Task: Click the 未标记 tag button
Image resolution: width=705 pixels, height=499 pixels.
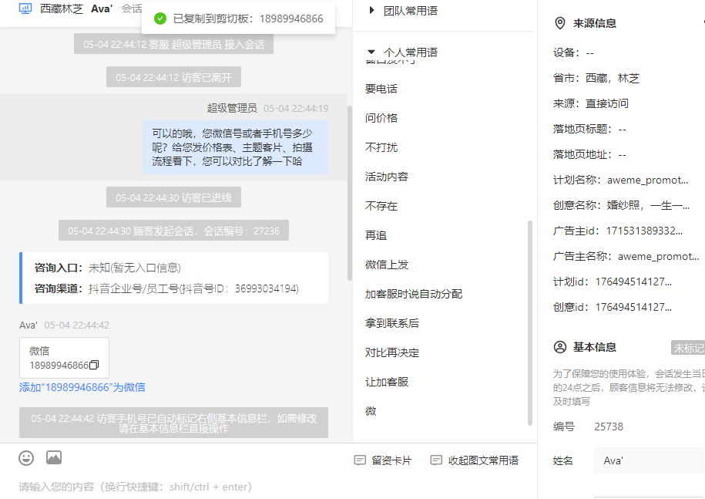Action: 688,348
